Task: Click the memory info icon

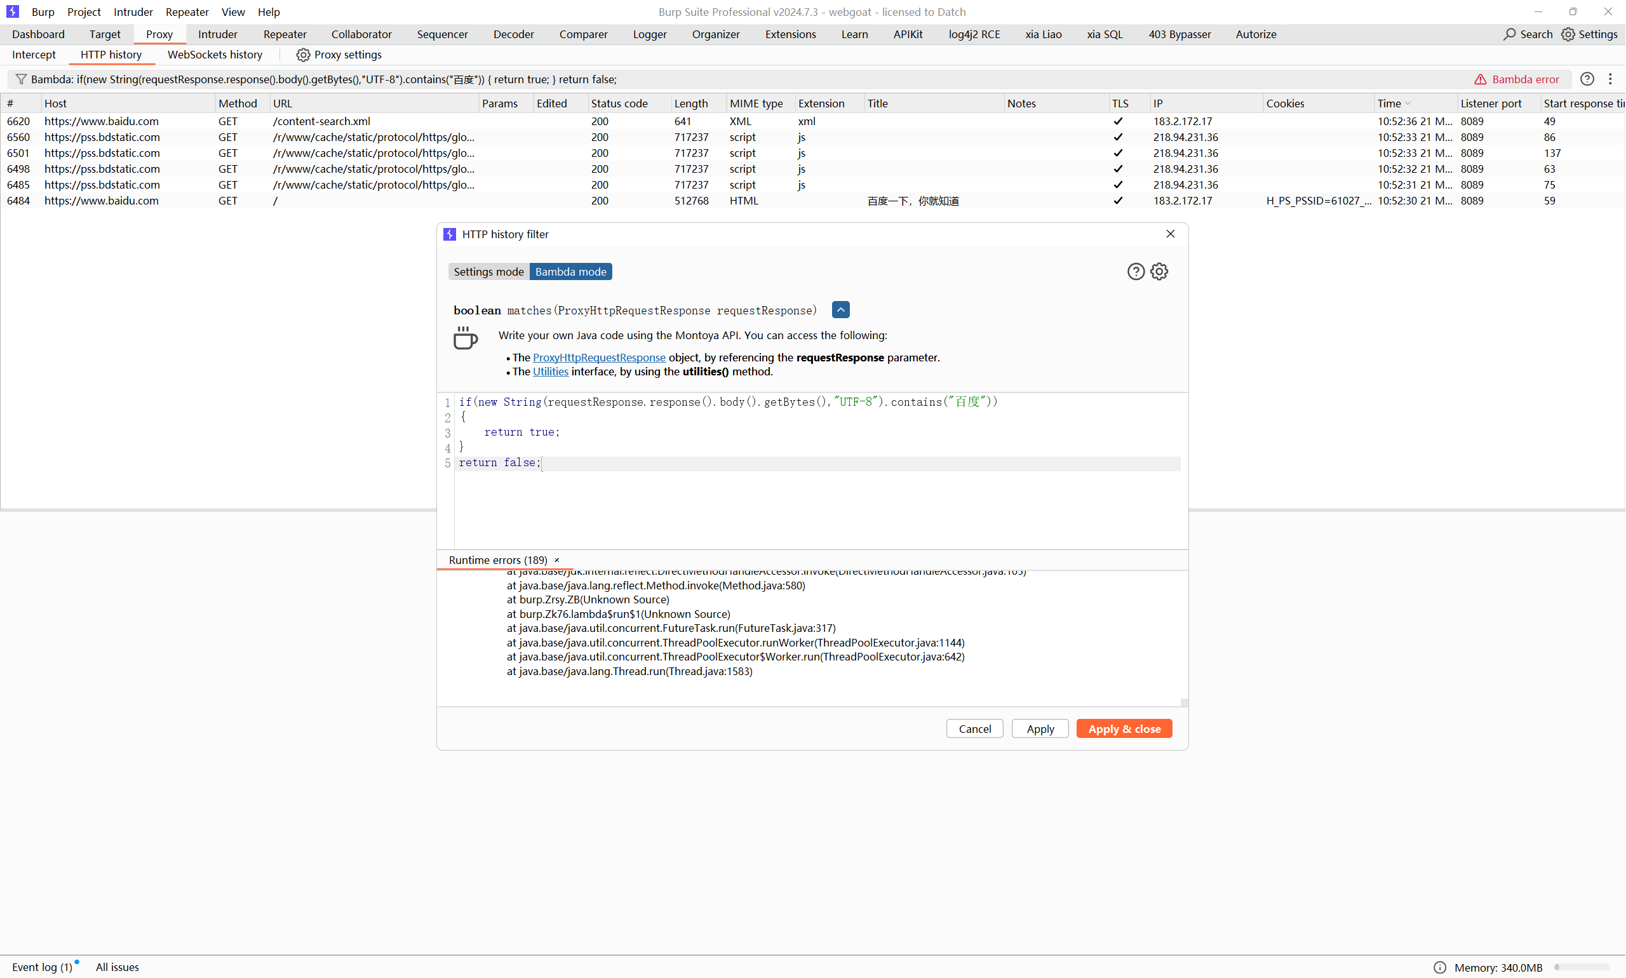Action: pos(1440,967)
